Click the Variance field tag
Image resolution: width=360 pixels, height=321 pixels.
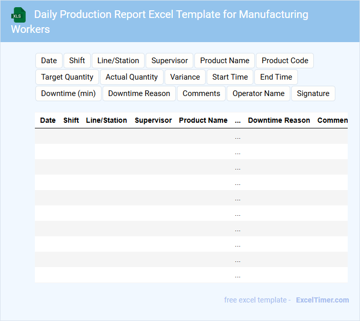185,77
